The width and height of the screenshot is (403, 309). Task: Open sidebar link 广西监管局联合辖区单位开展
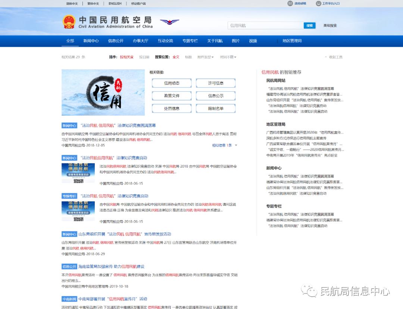pos(304,144)
